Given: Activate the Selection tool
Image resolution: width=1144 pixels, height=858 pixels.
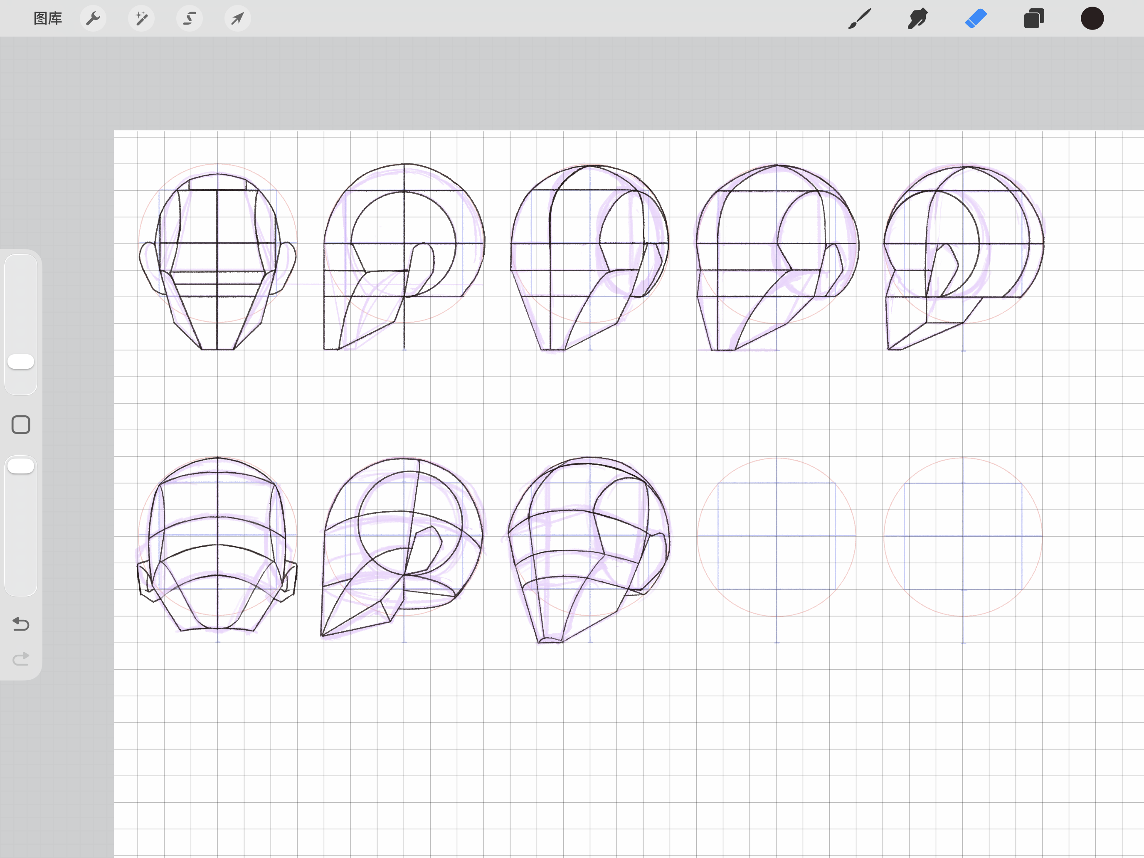Looking at the screenshot, I should (189, 19).
